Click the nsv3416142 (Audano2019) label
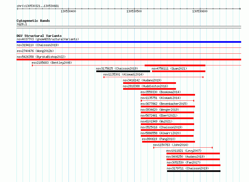This screenshot has width=249, height=182. click(x=142, y=80)
